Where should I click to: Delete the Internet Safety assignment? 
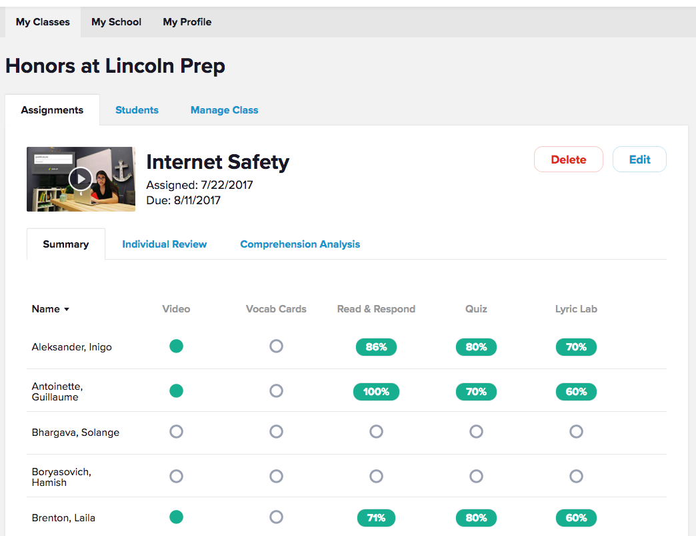pos(568,160)
